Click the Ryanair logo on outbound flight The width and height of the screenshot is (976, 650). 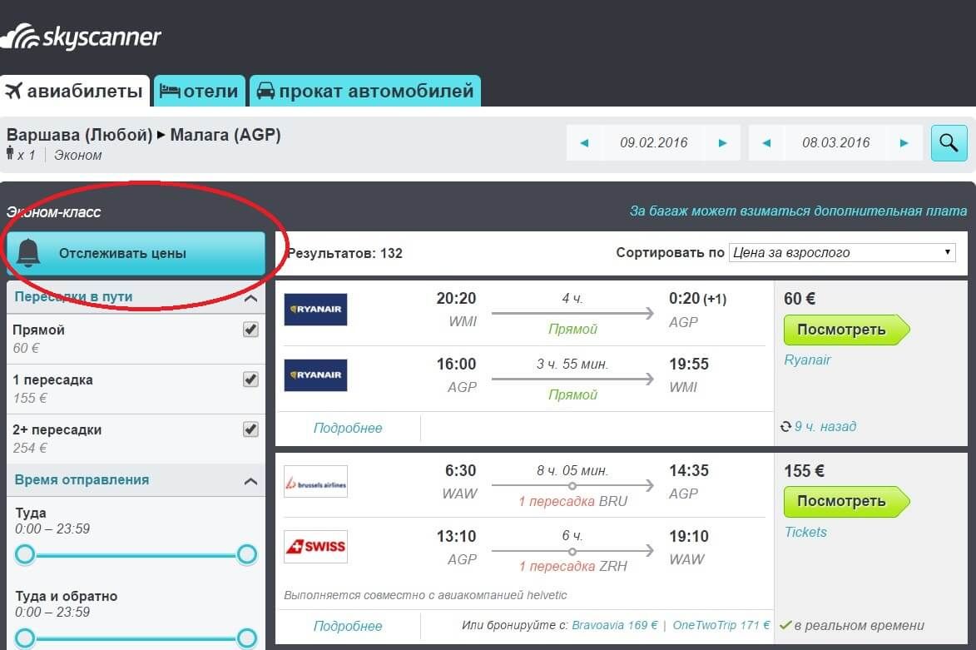point(315,310)
